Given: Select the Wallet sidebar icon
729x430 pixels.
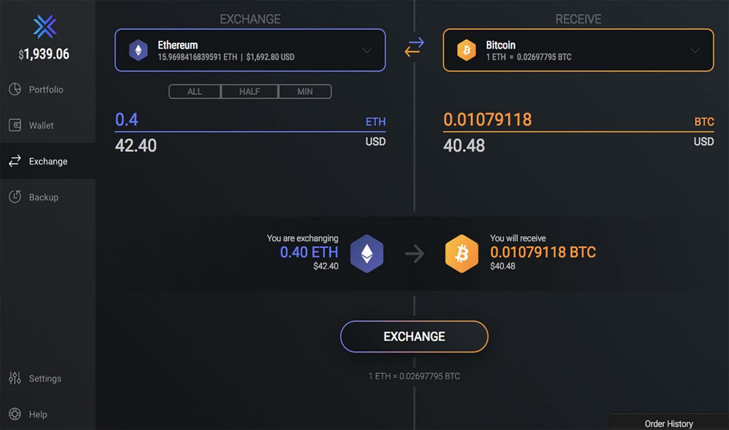Looking at the screenshot, I should click(x=14, y=125).
